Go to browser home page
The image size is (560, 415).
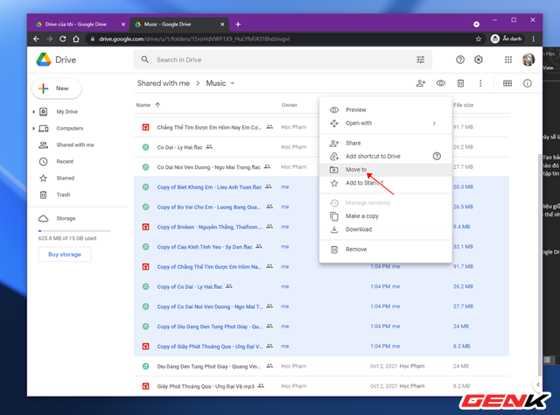click(x=76, y=39)
